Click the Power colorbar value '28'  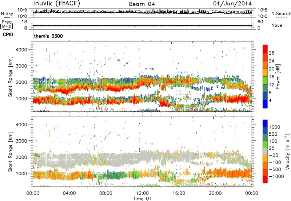(x=271, y=53)
